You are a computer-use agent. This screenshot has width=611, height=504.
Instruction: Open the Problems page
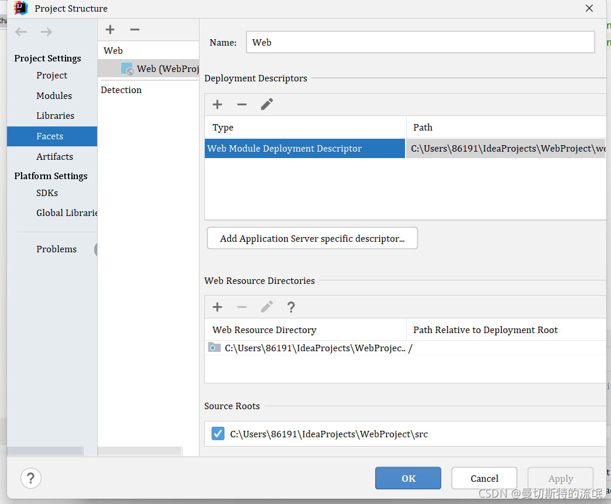tap(57, 249)
